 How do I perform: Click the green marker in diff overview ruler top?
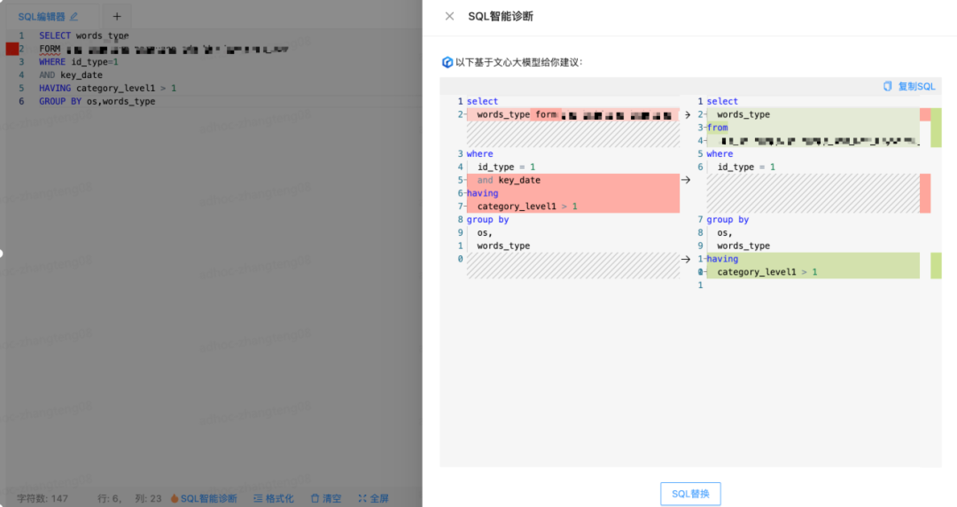(x=936, y=128)
